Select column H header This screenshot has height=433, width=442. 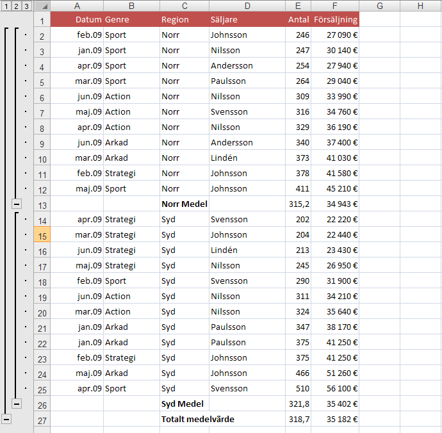coord(421,6)
